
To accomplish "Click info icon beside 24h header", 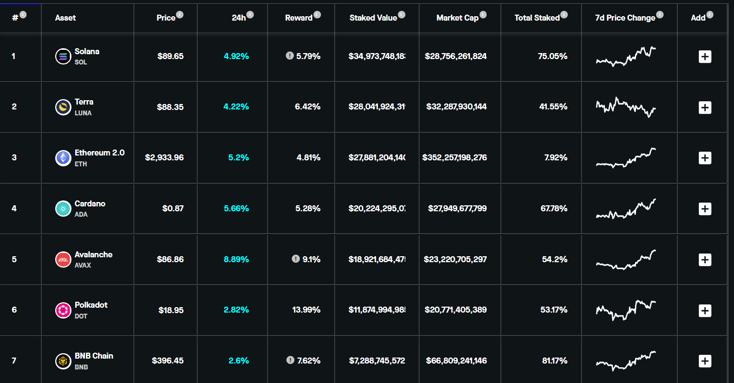I will click(x=250, y=15).
